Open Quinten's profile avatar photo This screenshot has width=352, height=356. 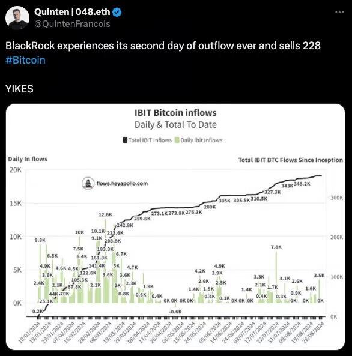coord(17,18)
